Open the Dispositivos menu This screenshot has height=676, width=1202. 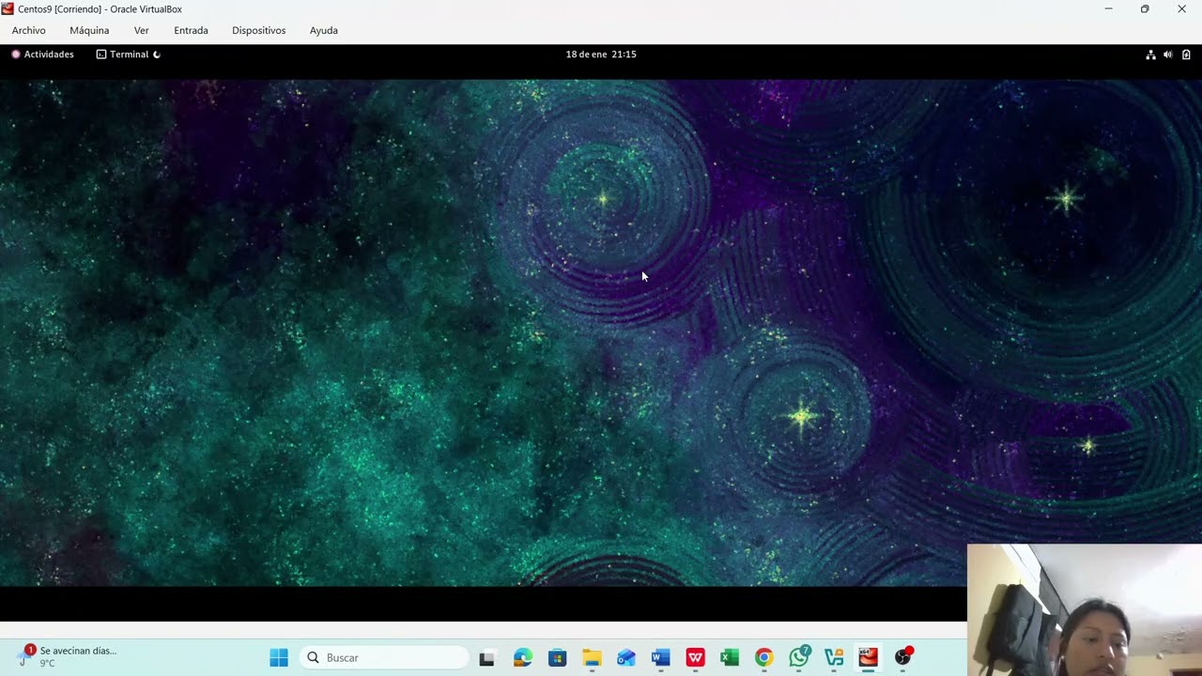click(x=258, y=30)
